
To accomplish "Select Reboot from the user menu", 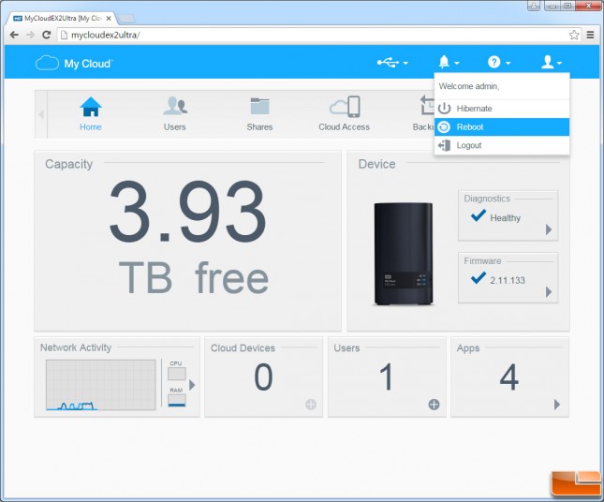I will (502, 126).
